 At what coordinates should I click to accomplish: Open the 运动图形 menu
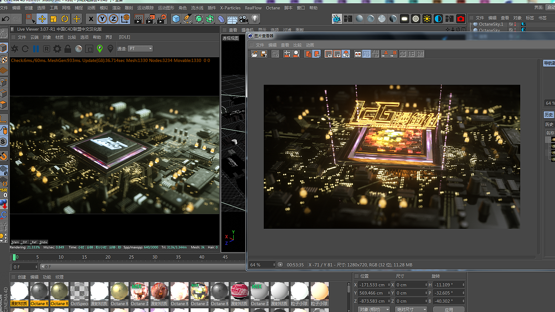pos(166,8)
